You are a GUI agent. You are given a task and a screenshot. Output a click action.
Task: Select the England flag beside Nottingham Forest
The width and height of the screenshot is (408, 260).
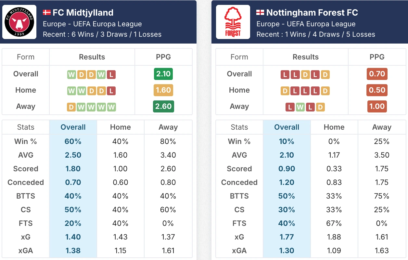pyautogui.click(x=260, y=13)
